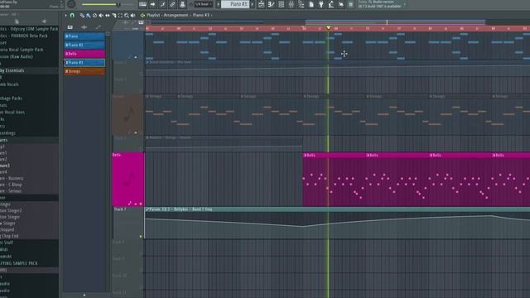Select the Strings track header
Screen dimensions: 530x298
(x=128, y=115)
